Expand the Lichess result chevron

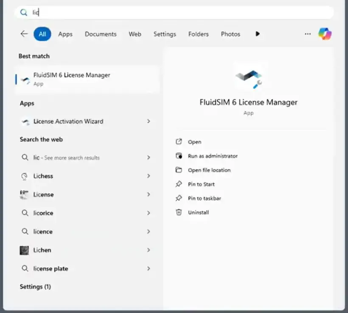(x=149, y=176)
